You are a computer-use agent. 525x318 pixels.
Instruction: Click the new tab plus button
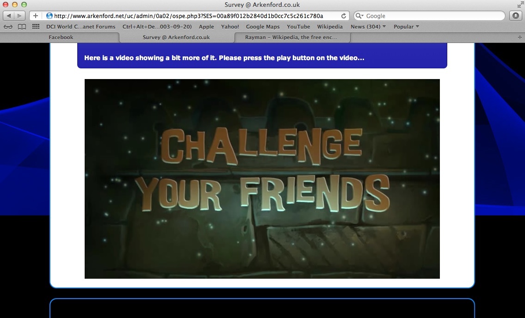coord(520,37)
